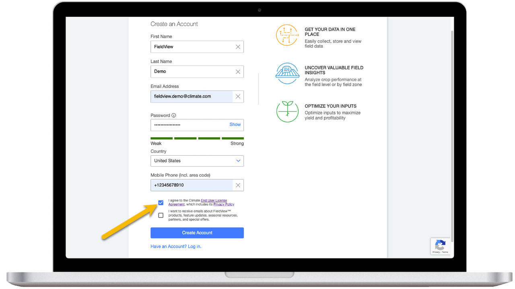The image size is (515, 289).
Task: Click the password strength meter bar
Action: coord(197,138)
